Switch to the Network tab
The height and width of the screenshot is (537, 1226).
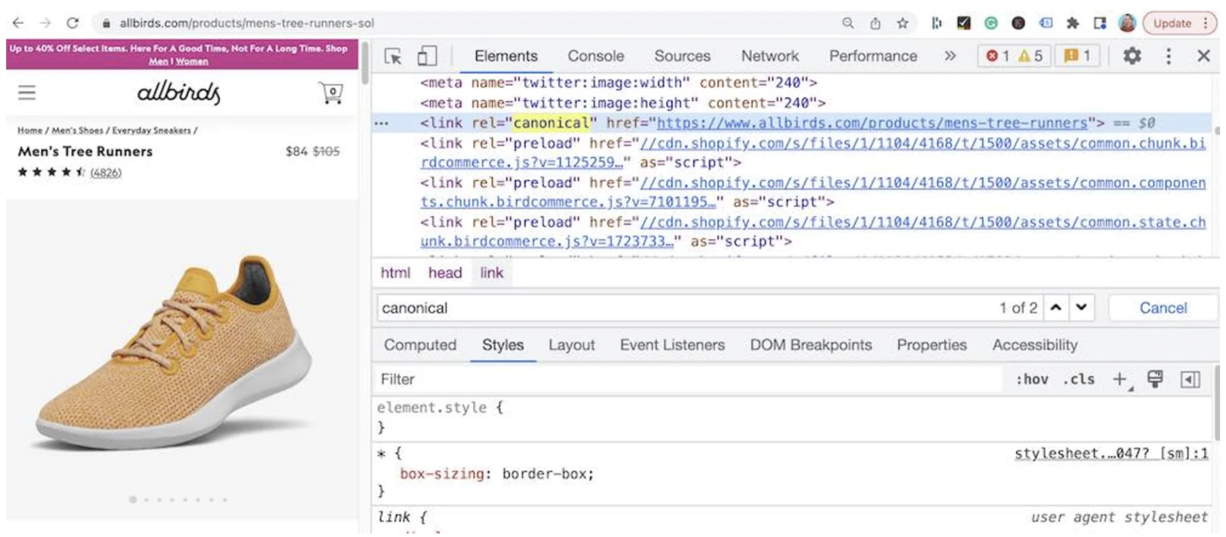770,56
